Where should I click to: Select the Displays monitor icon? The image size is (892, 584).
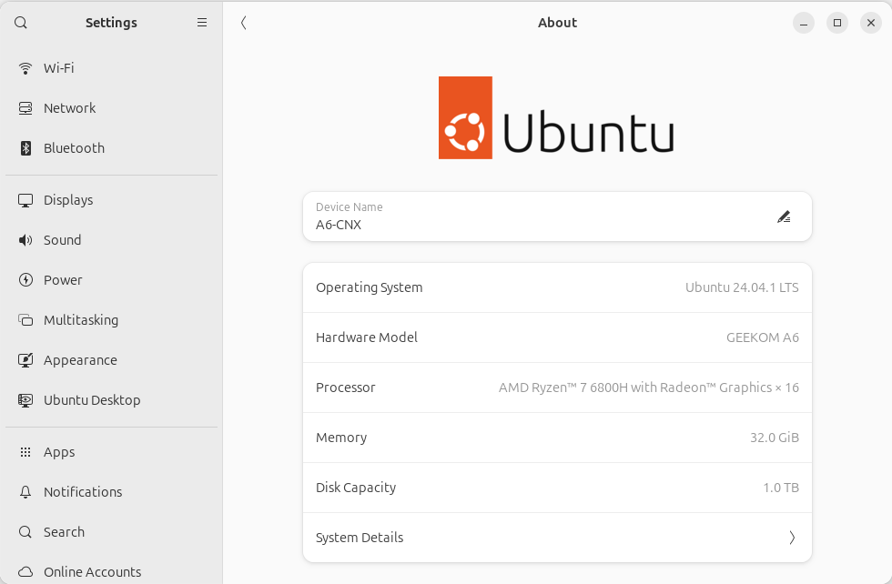tap(25, 200)
